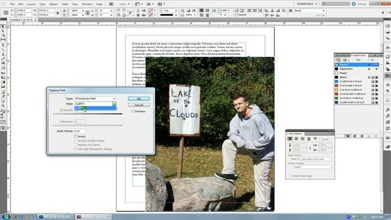This screenshot has width=391, height=220.
Task: Click the Go to Bridge icon
Action: coord(111,4)
